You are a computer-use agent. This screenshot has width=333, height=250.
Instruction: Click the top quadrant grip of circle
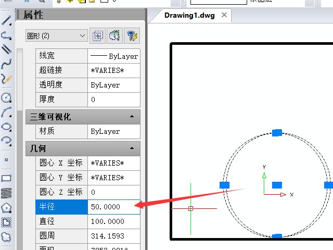[277, 133]
